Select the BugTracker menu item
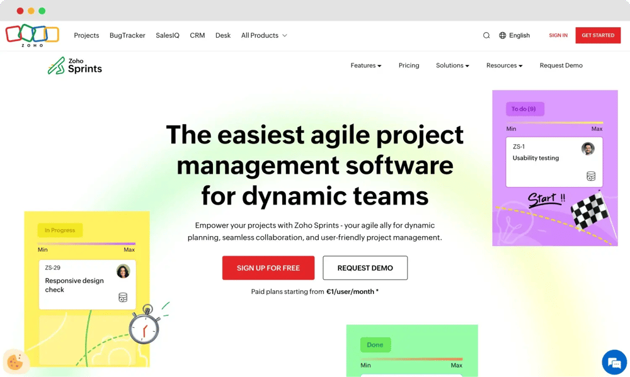The width and height of the screenshot is (630, 377). 127,35
